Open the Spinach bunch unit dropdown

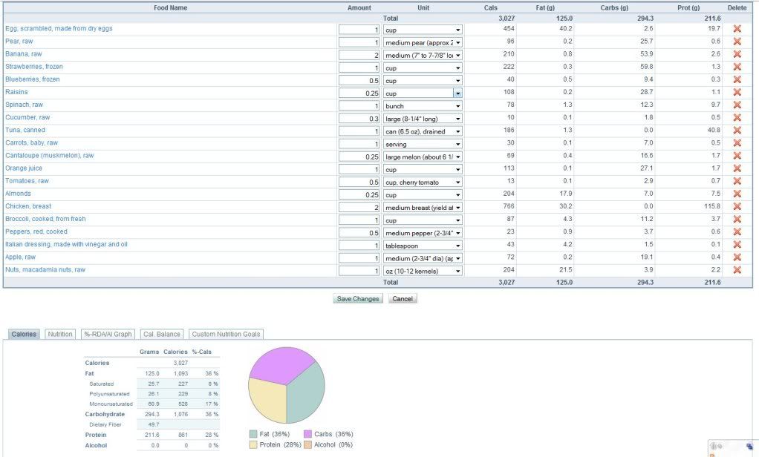coord(423,106)
